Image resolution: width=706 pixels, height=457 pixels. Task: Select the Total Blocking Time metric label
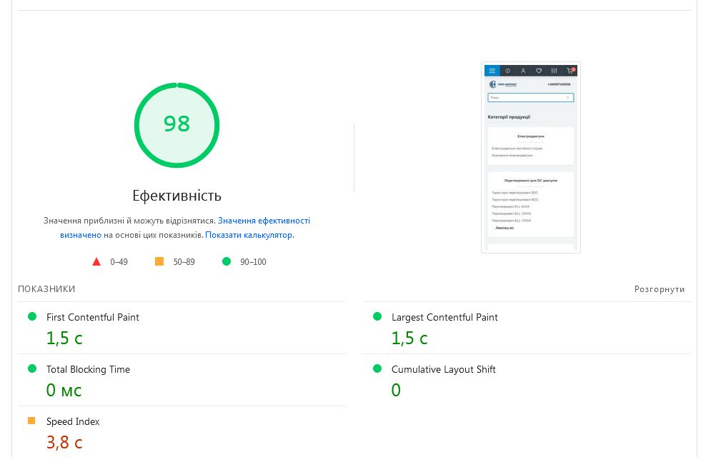point(88,369)
